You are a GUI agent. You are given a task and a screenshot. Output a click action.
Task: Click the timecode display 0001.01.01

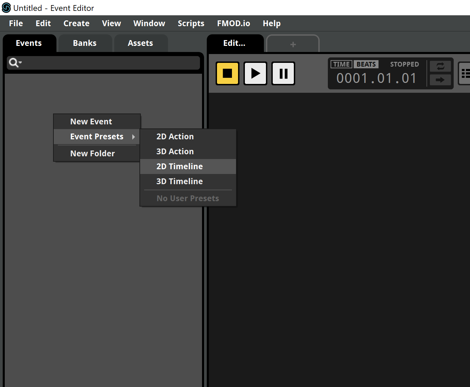[376, 78]
